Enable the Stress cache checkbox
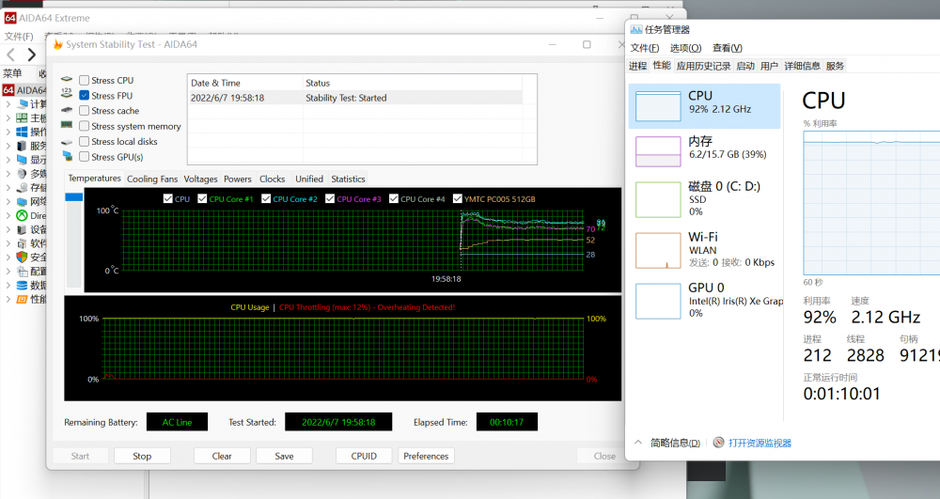 [84, 110]
